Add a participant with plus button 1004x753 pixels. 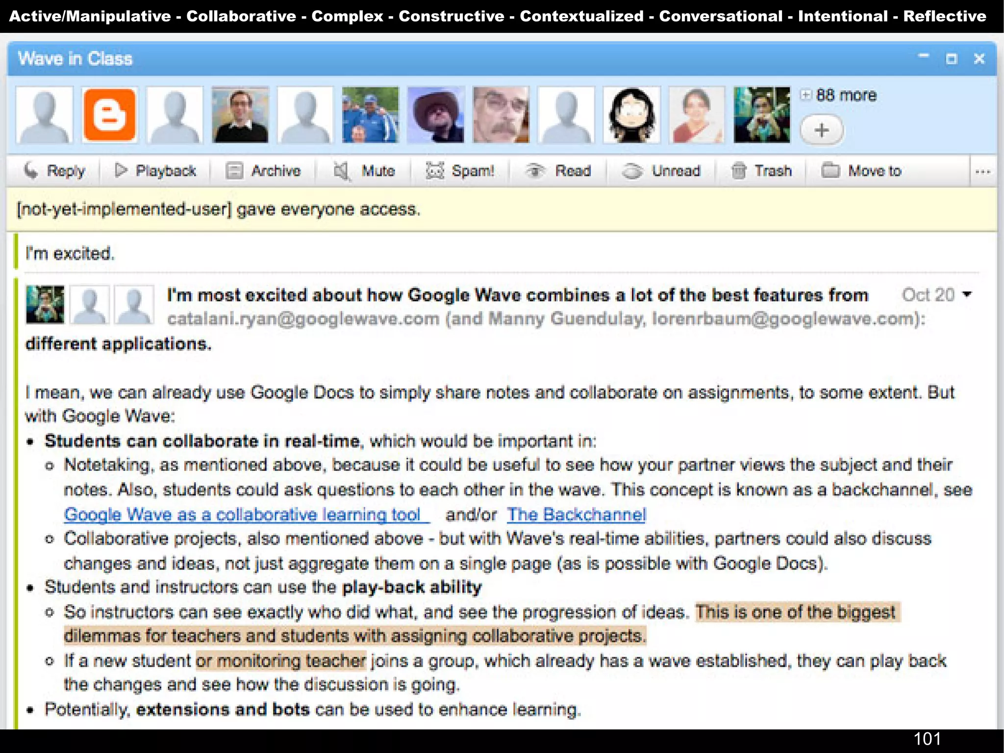click(x=821, y=130)
